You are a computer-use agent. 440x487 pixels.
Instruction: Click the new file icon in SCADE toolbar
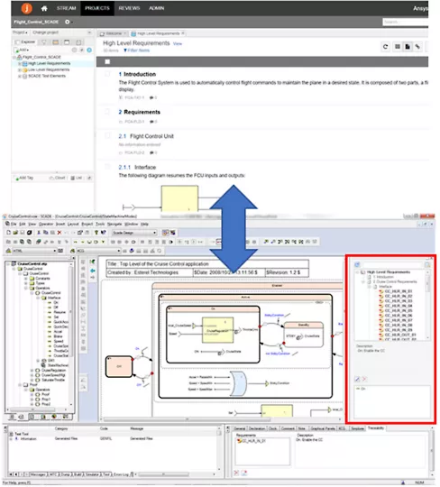pos(9,233)
